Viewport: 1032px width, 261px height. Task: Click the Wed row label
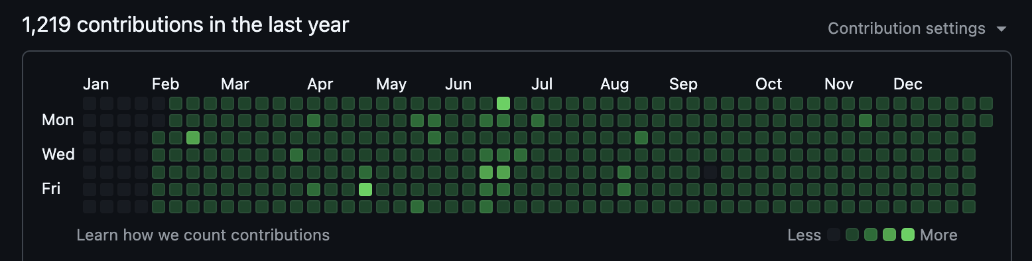58,154
